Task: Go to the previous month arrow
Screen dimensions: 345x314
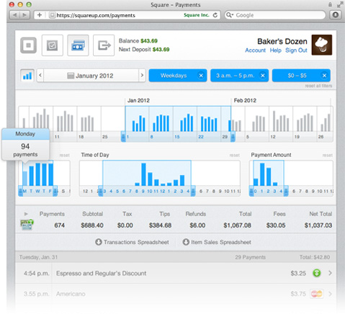Action: [x=40, y=76]
